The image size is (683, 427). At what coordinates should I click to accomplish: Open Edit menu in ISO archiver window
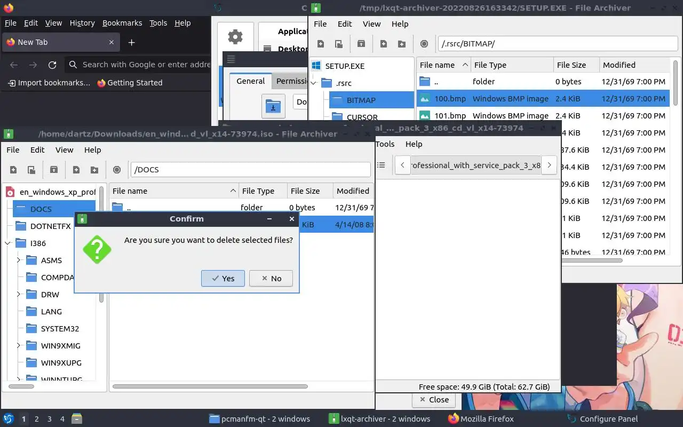point(37,150)
